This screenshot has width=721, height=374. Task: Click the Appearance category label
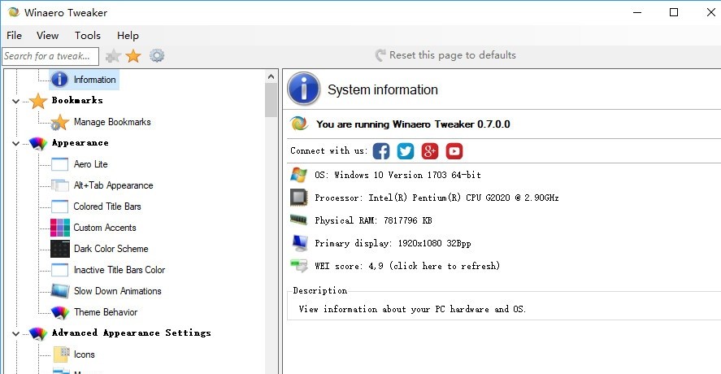tap(80, 142)
